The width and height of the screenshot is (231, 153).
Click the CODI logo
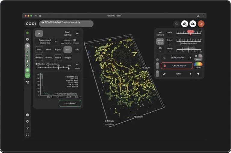pos(31,24)
